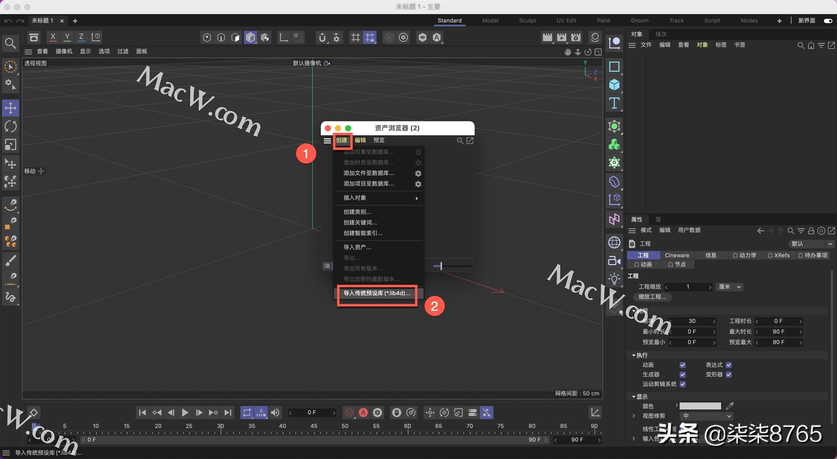Switch to the Cineware tab in attributes

(x=677, y=255)
